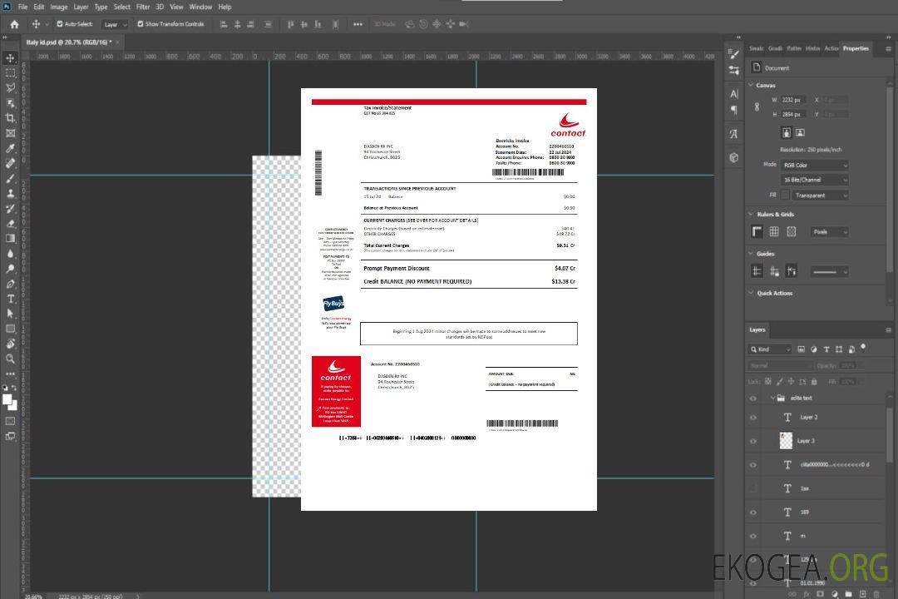Open the 16 Bits/Channel dropdown

pos(814,180)
